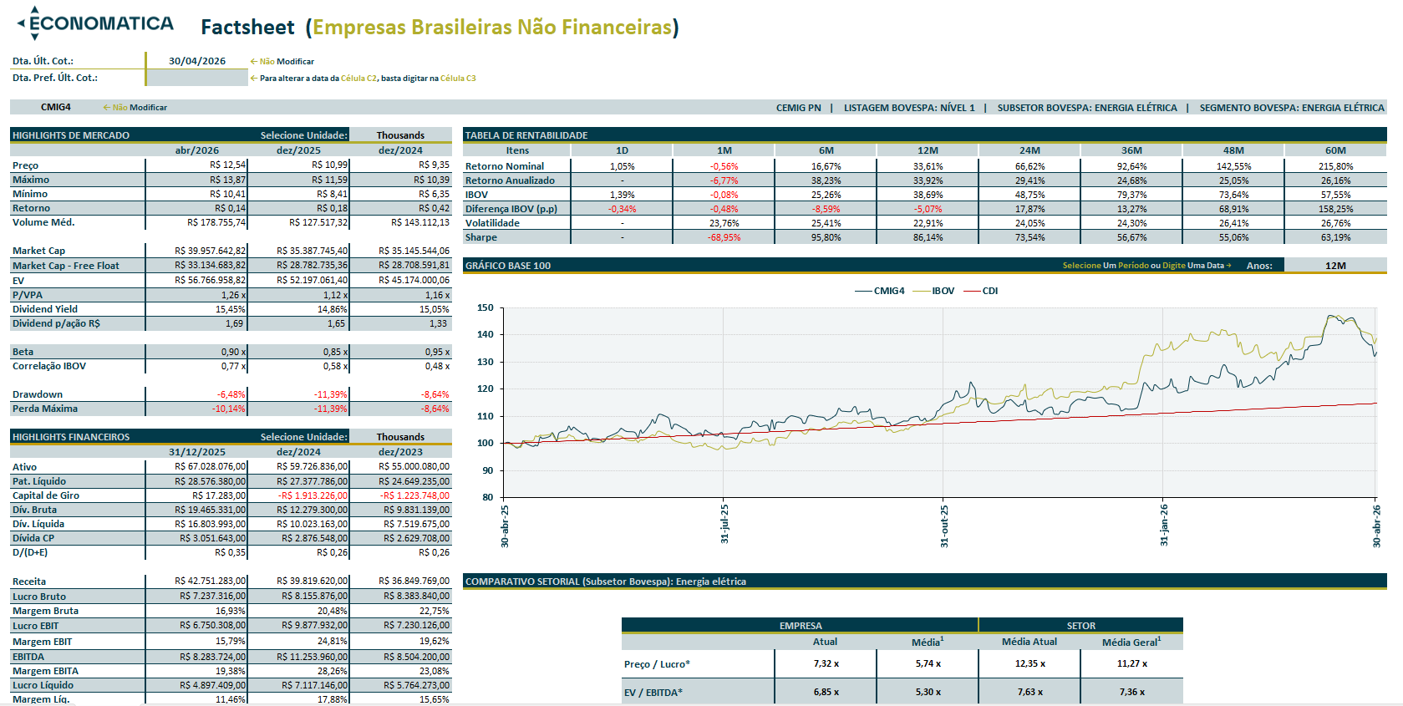Select the 1D column header
1403x706 pixels.
(622, 150)
